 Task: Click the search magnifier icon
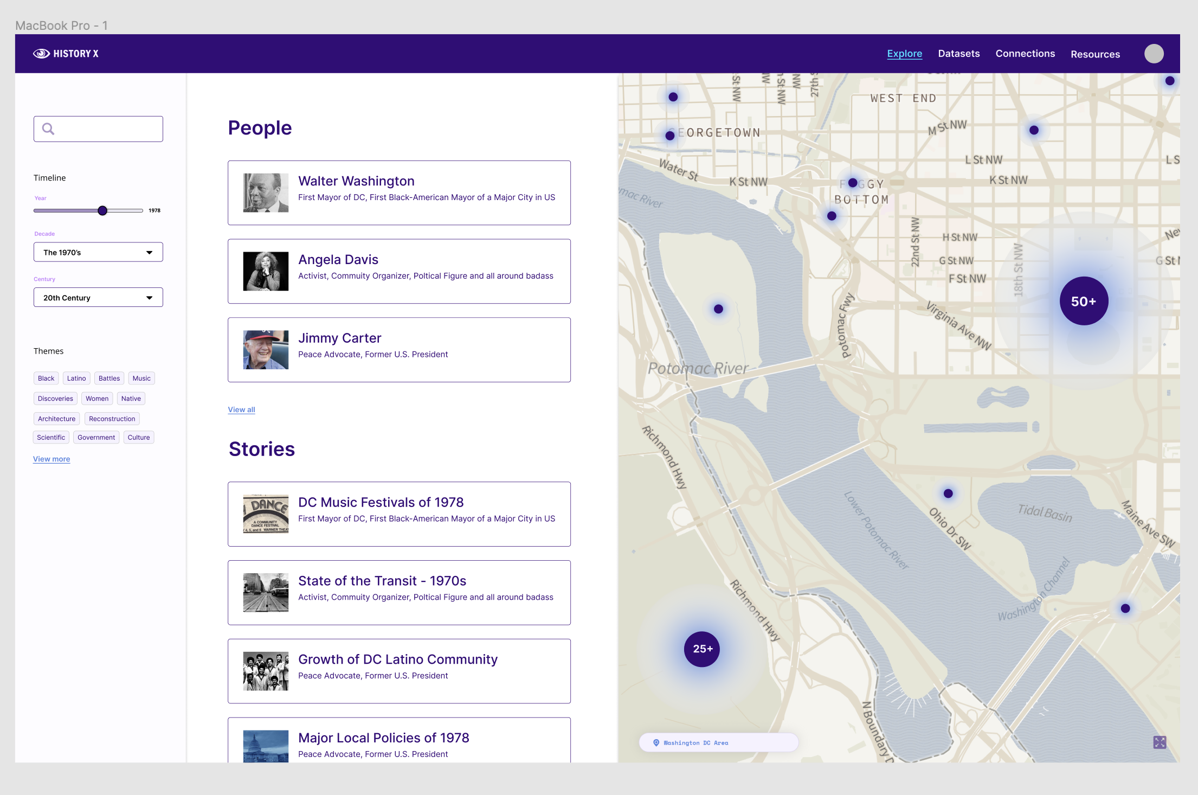click(48, 129)
